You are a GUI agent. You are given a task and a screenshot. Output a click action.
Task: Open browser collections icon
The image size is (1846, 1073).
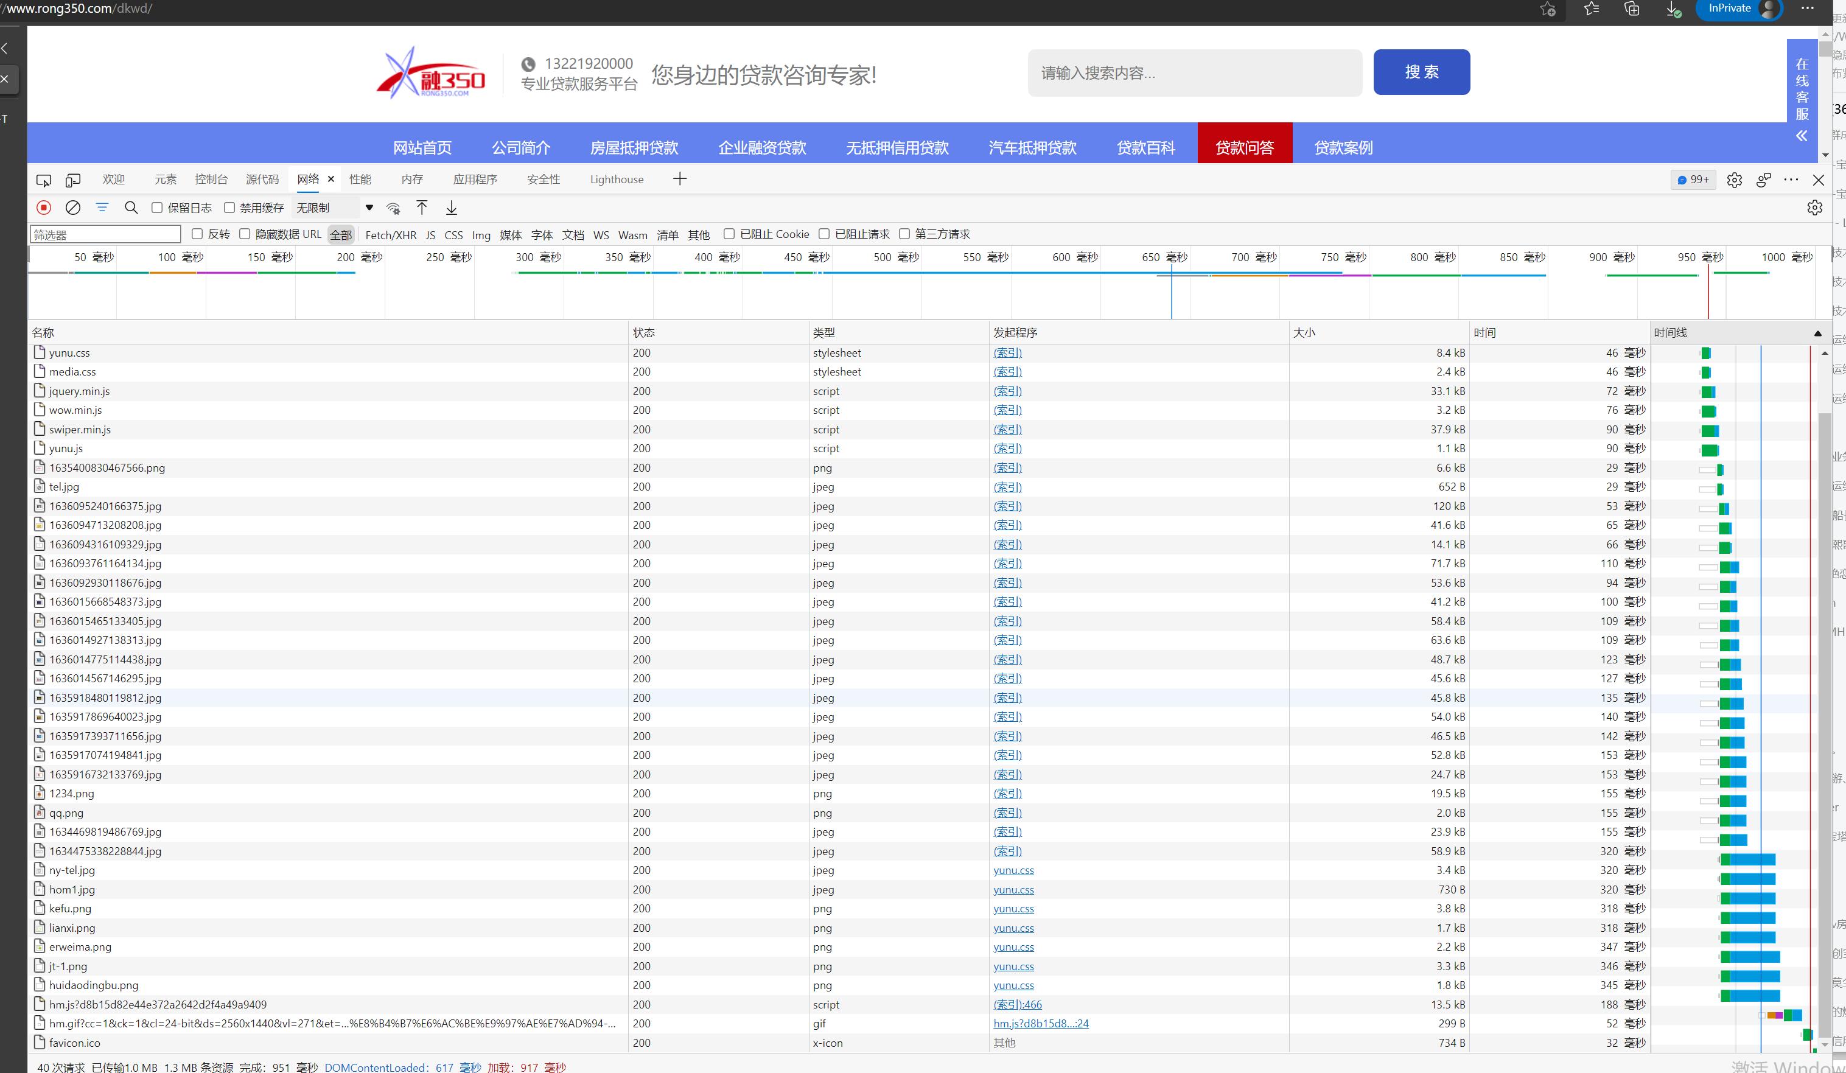(1632, 9)
